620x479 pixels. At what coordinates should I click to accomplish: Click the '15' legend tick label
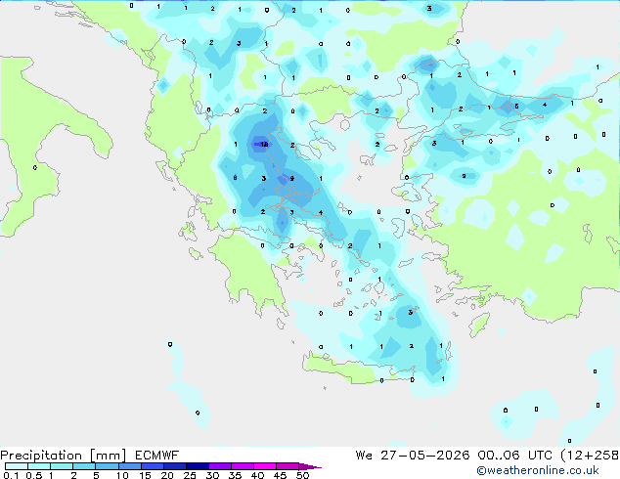[145, 475]
